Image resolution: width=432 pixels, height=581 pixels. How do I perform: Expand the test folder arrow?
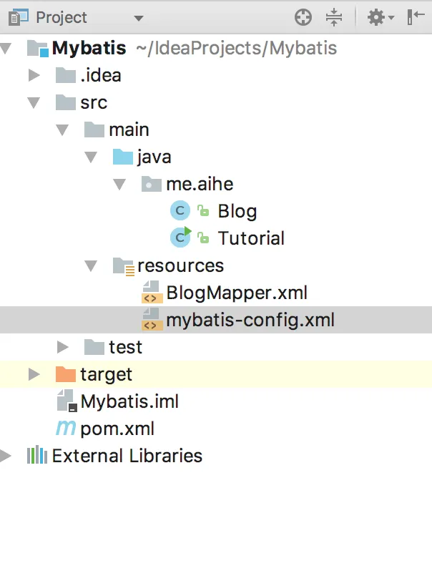coord(63,347)
